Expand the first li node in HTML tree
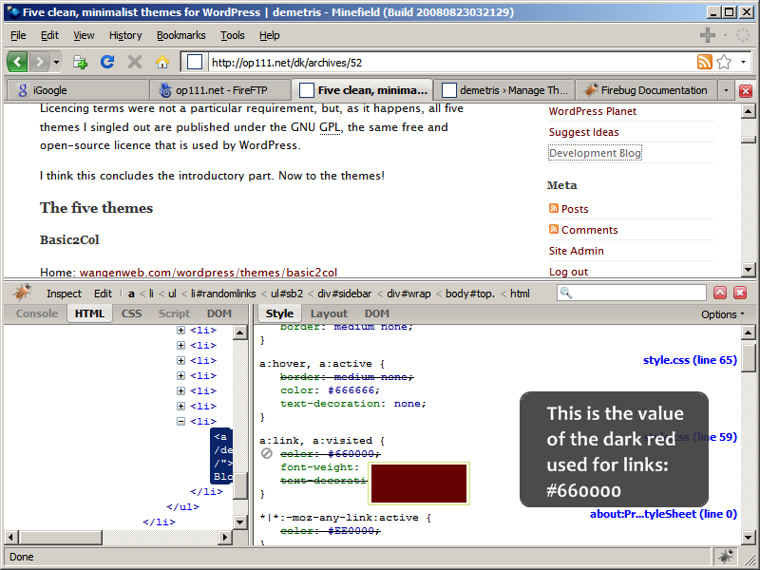The height and width of the screenshot is (570, 760). pyautogui.click(x=180, y=330)
